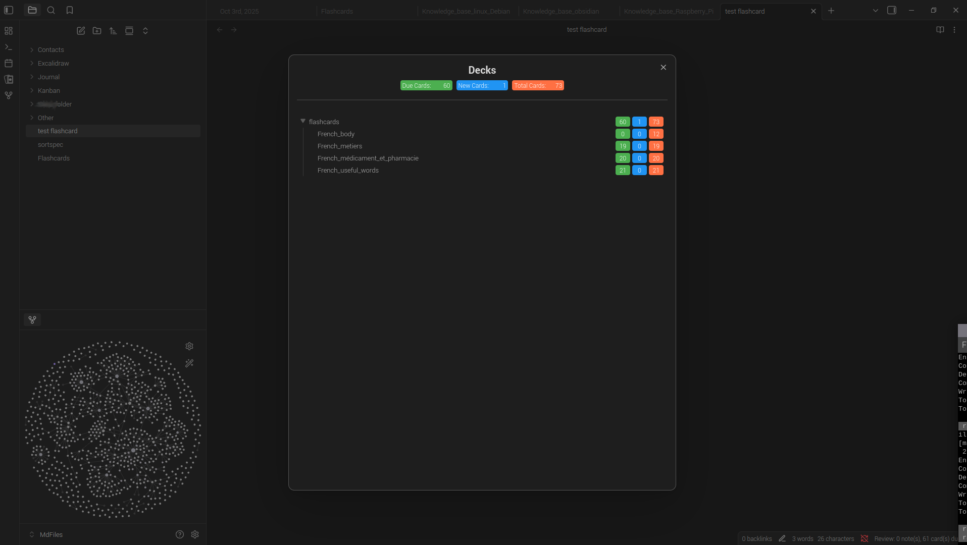
Task: Switch to Knowledge_base_obsidian tab
Action: (561, 11)
